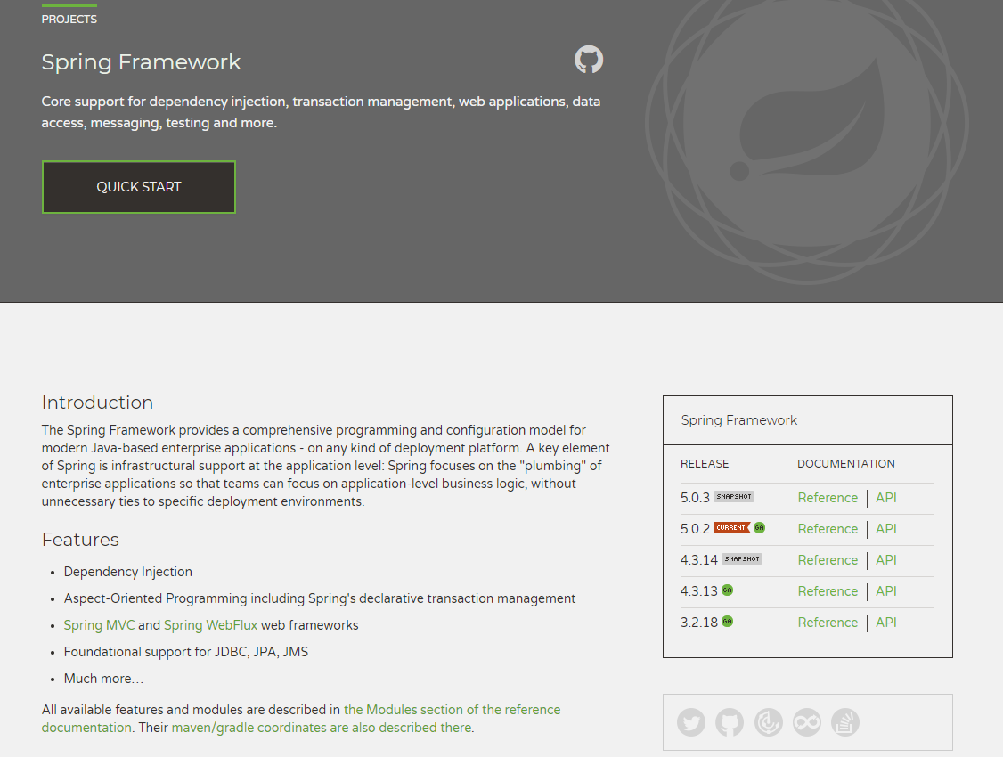
Task: Click the Core support for dependency injection description
Action: pos(321,112)
